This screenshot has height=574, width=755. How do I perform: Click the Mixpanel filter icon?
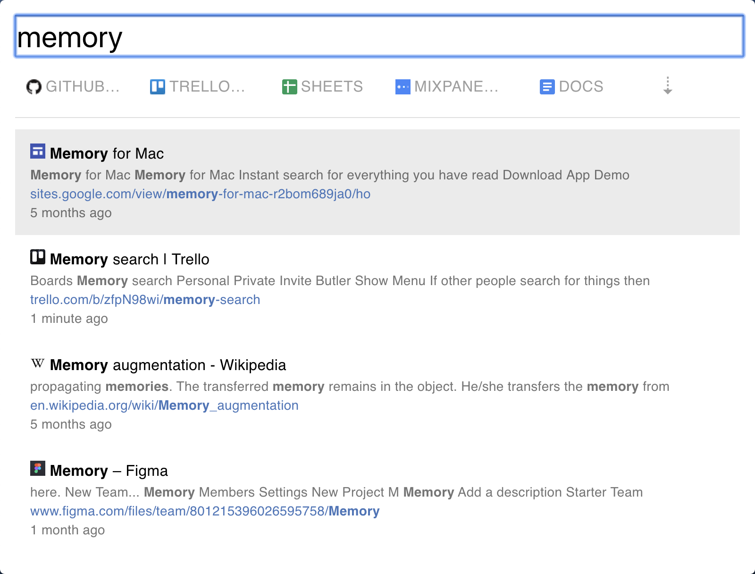403,87
